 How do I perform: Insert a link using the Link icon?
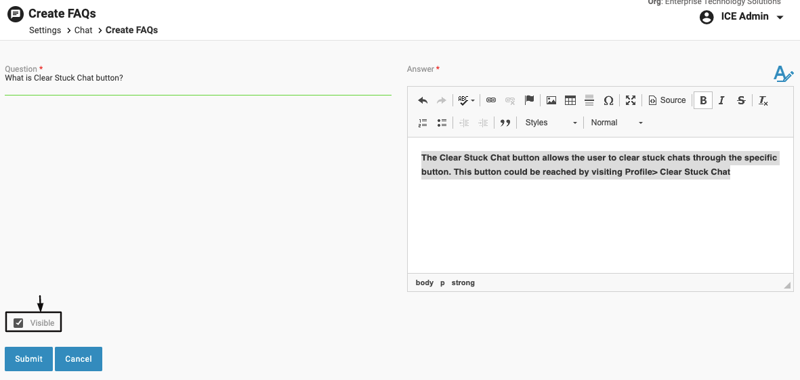pos(491,100)
